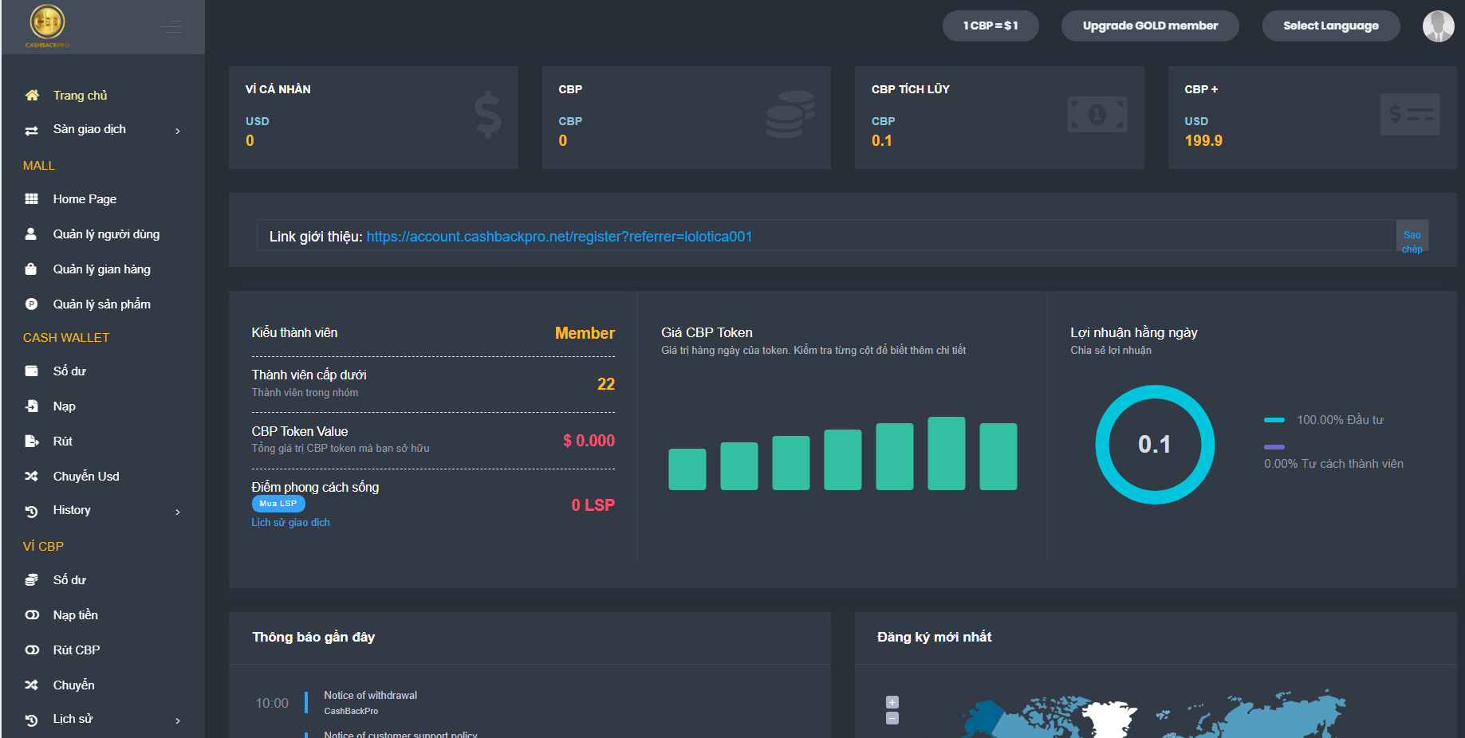Click the withdraw icon beside Rút
Screen dimensions: 1465x738
32,442
